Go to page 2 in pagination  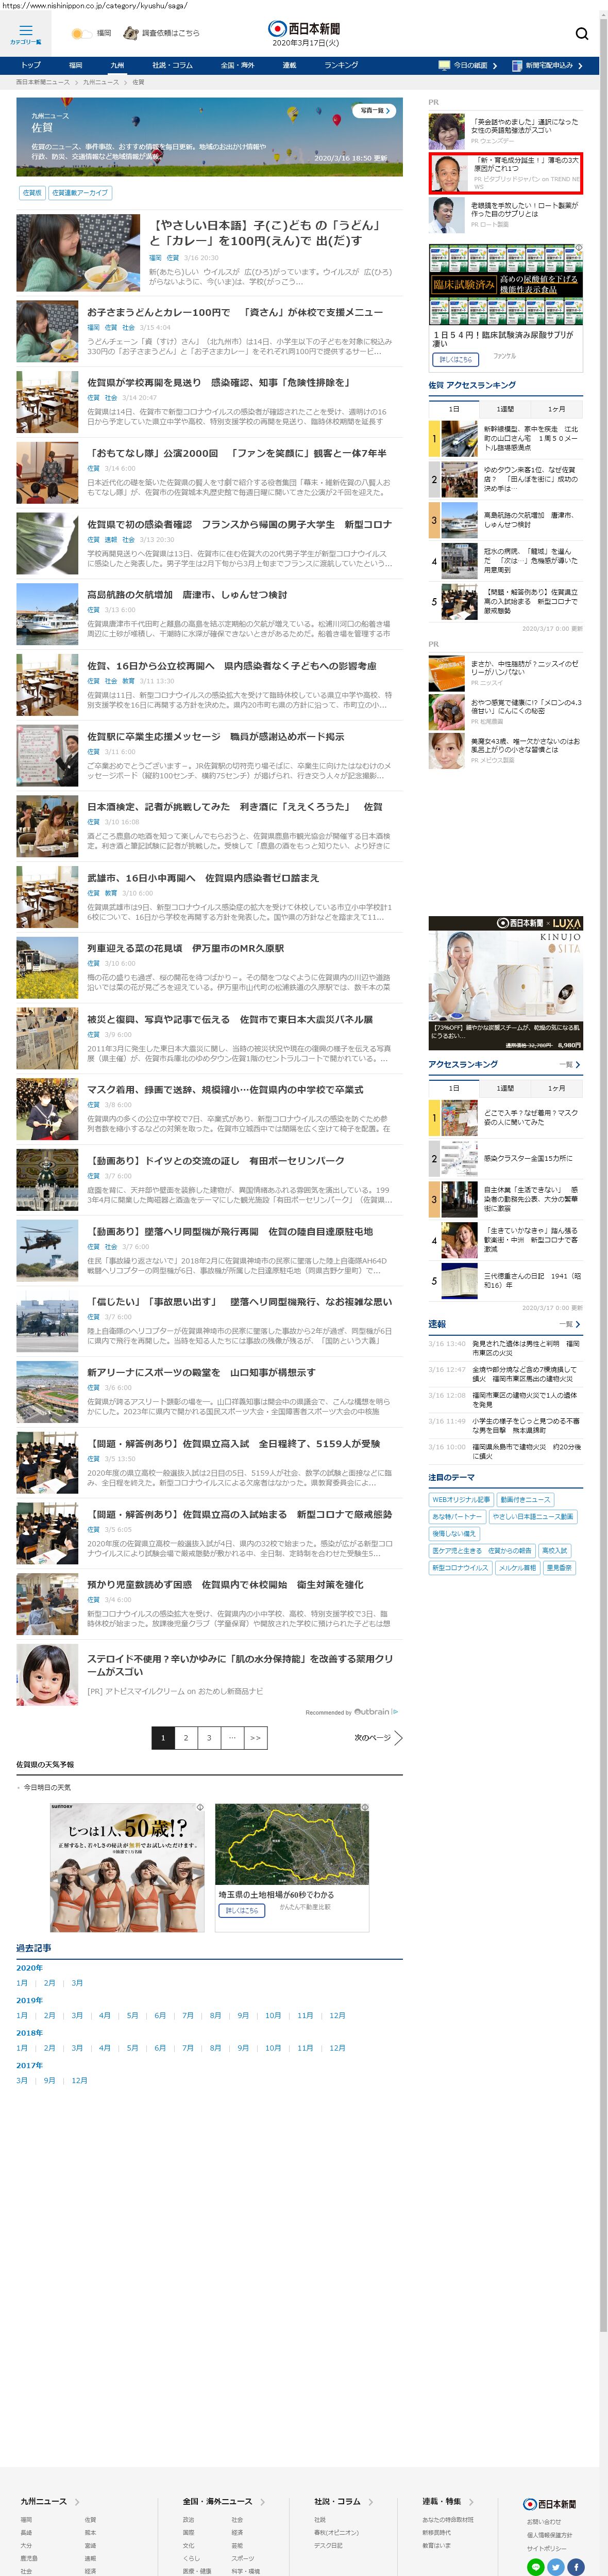185,1737
